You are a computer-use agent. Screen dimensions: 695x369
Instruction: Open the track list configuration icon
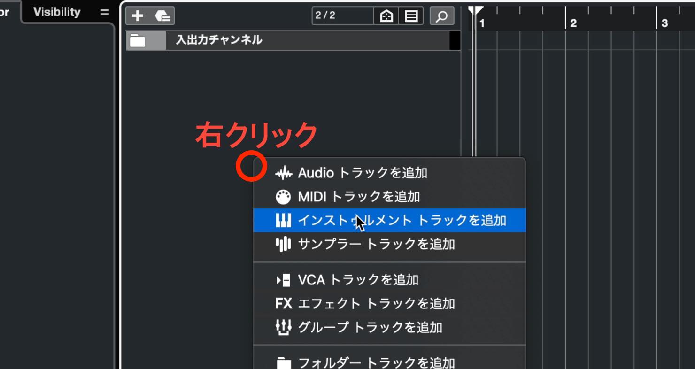point(411,16)
